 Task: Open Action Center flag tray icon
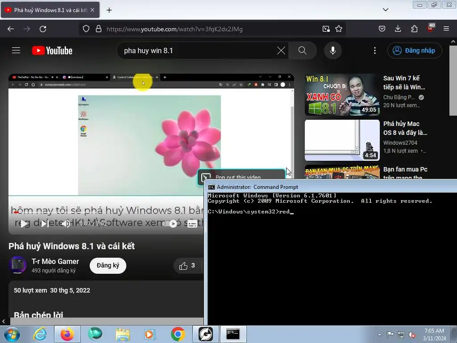coord(390,335)
